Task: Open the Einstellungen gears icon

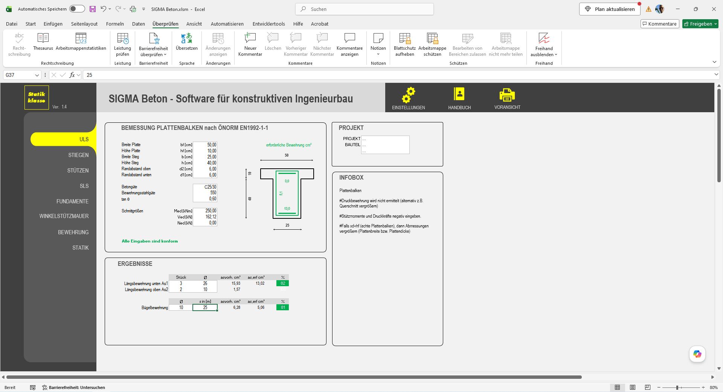Action: [408, 95]
